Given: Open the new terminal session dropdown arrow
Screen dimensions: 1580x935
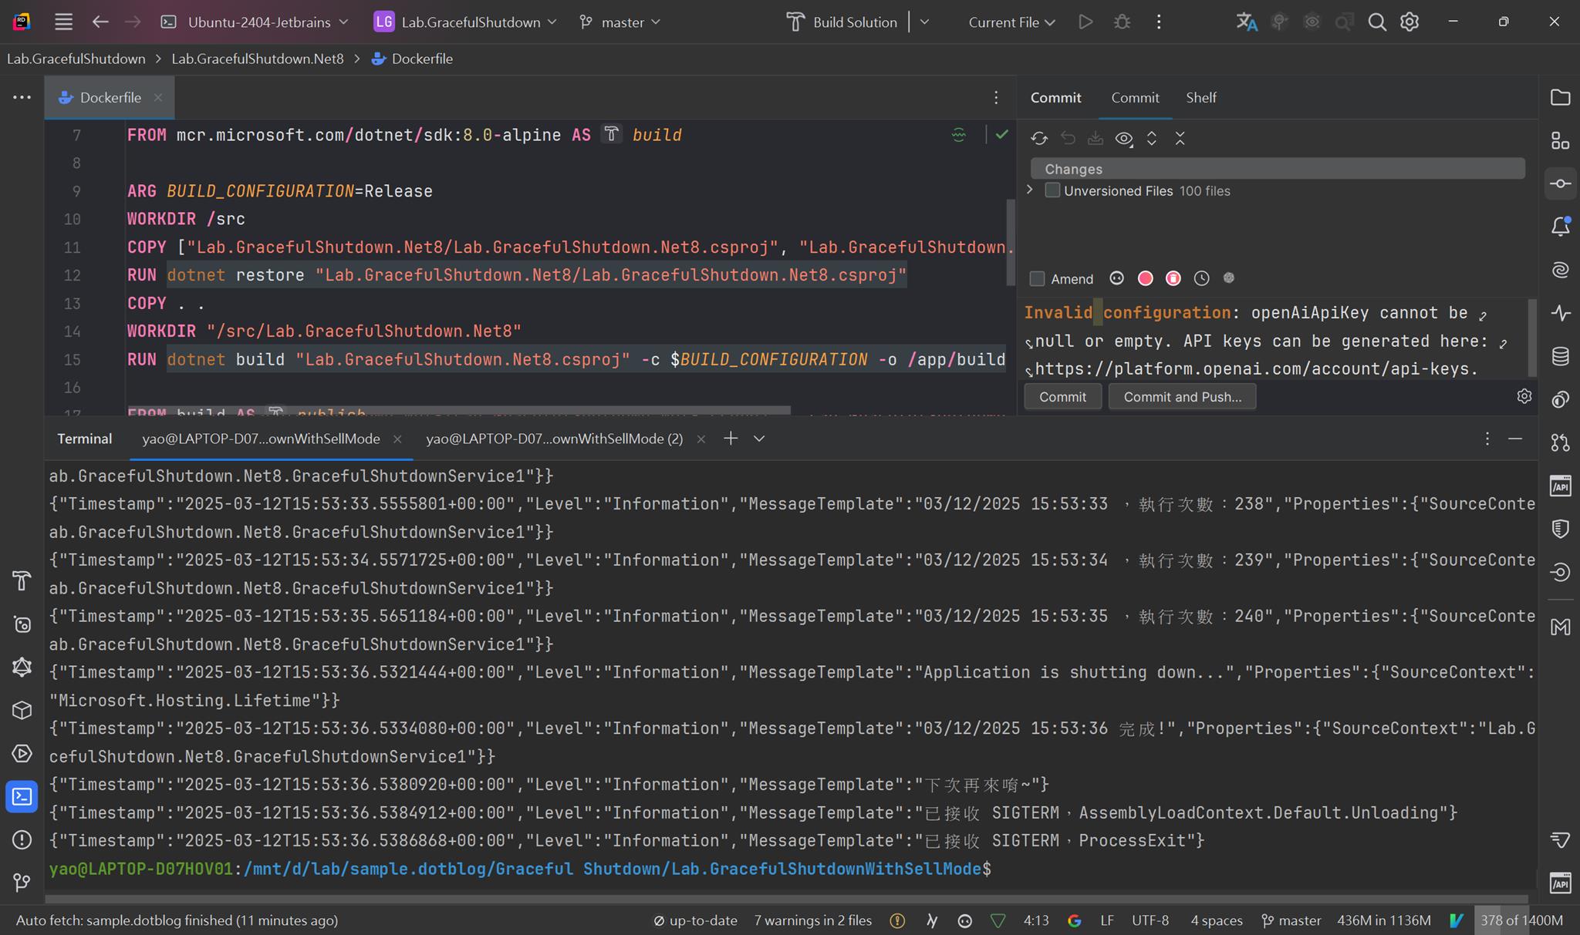Looking at the screenshot, I should [759, 439].
